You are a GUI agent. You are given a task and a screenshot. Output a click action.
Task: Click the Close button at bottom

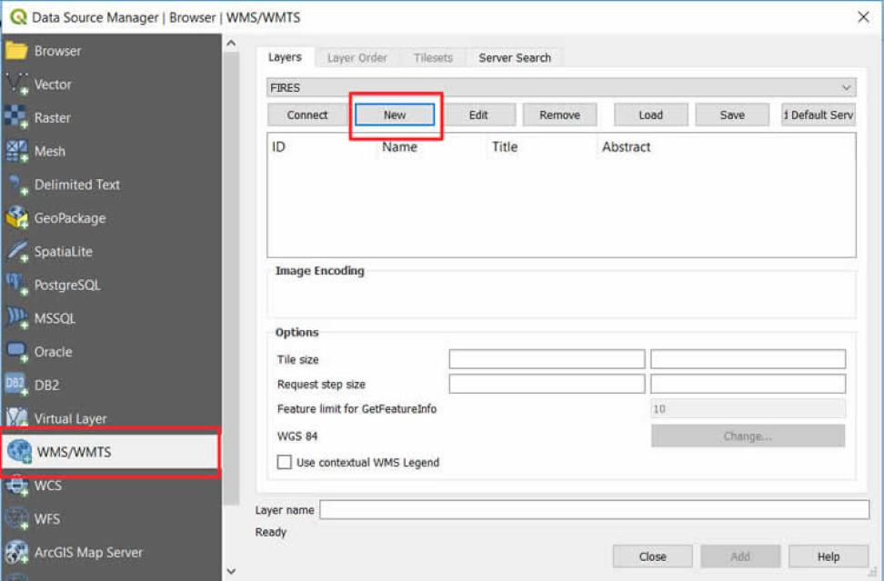pos(652,556)
